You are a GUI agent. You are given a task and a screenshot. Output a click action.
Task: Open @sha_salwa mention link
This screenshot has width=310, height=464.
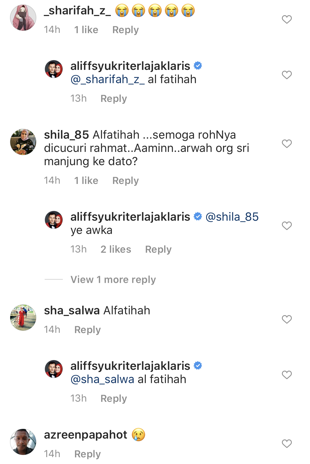102,379
